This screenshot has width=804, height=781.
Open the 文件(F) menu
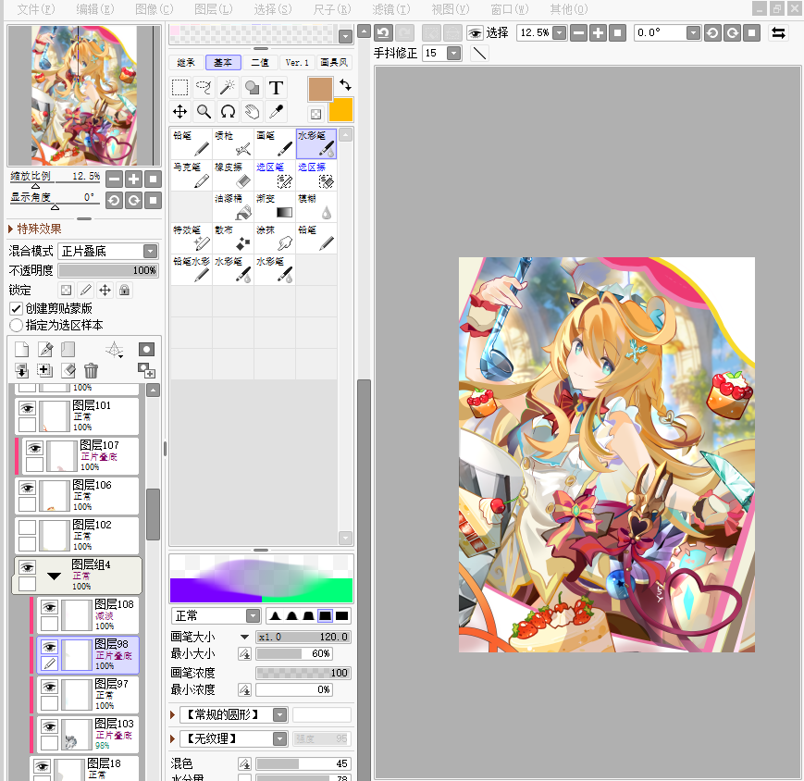(36, 9)
